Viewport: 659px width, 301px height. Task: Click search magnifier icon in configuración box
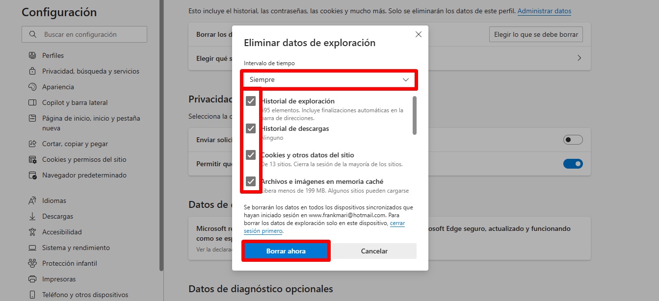click(x=33, y=34)
